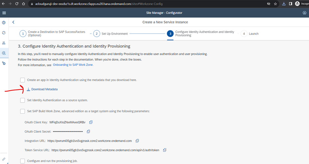Select step 1 SuccessFactors destination
Screen dimensions: 309x164
pyautogui.click(x=23, y=34)
